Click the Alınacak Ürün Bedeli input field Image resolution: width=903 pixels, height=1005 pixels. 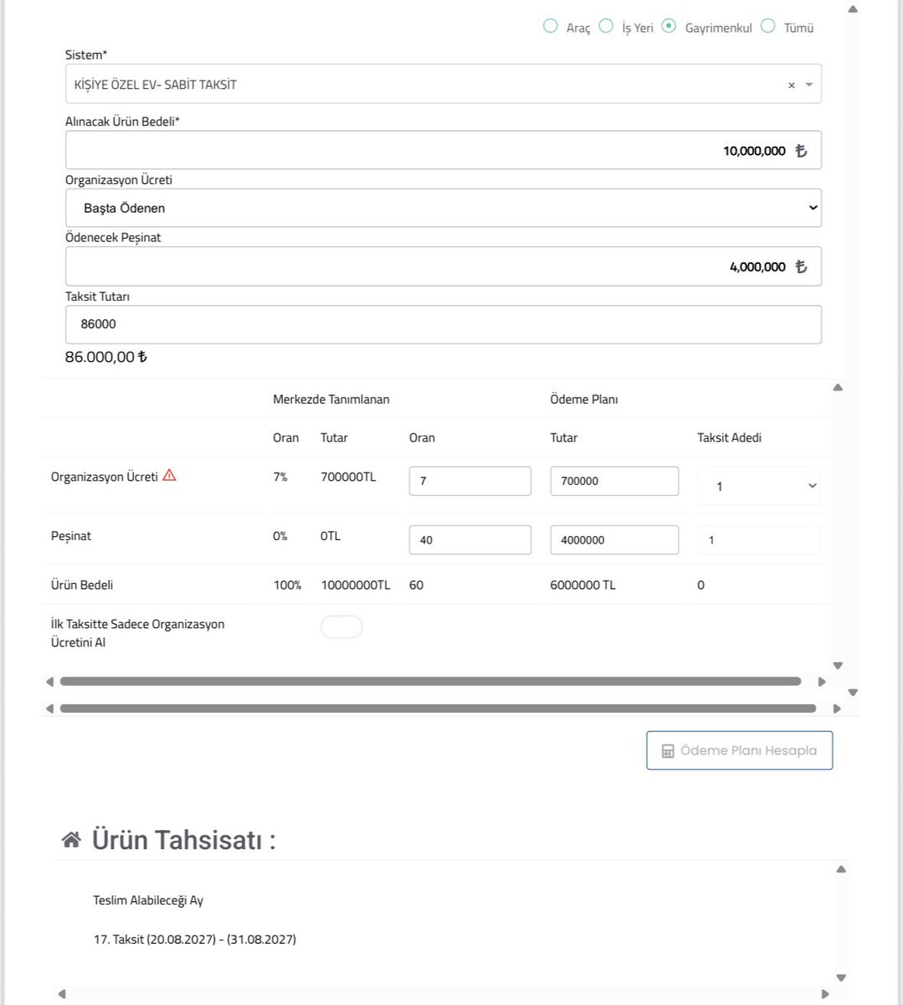[x=443, y=150]
